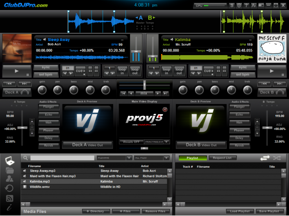Enable Delay effect on Deck B
The image size is (289, 216).
[239, 138]
